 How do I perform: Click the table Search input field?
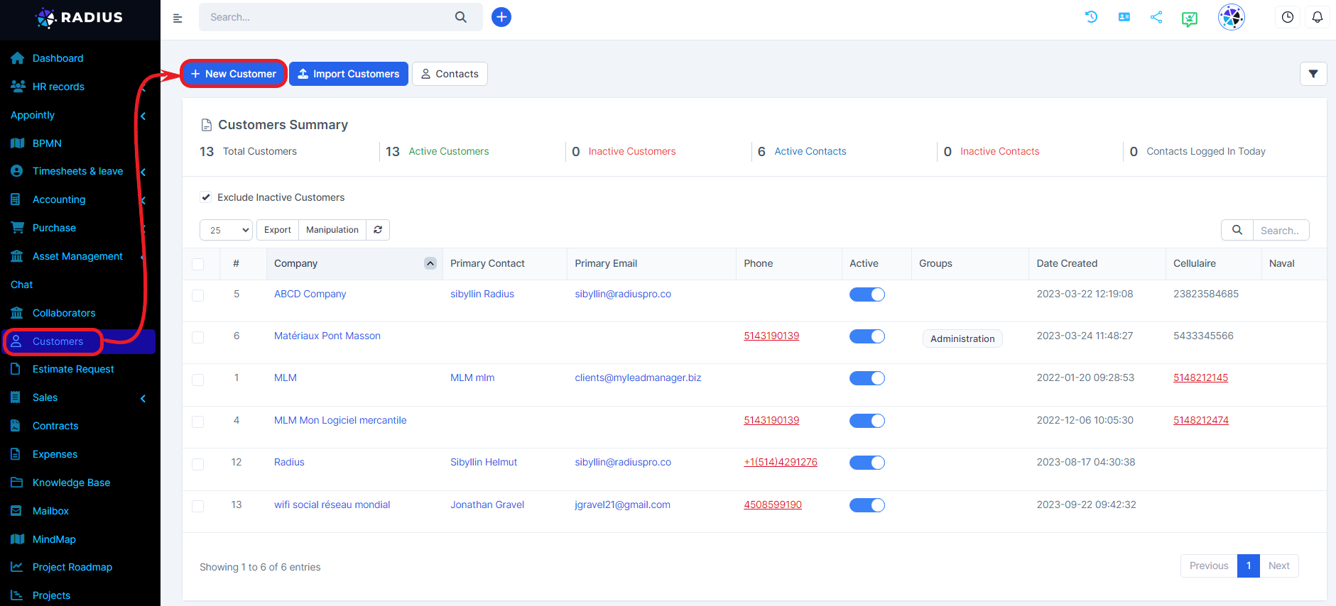1281,230
